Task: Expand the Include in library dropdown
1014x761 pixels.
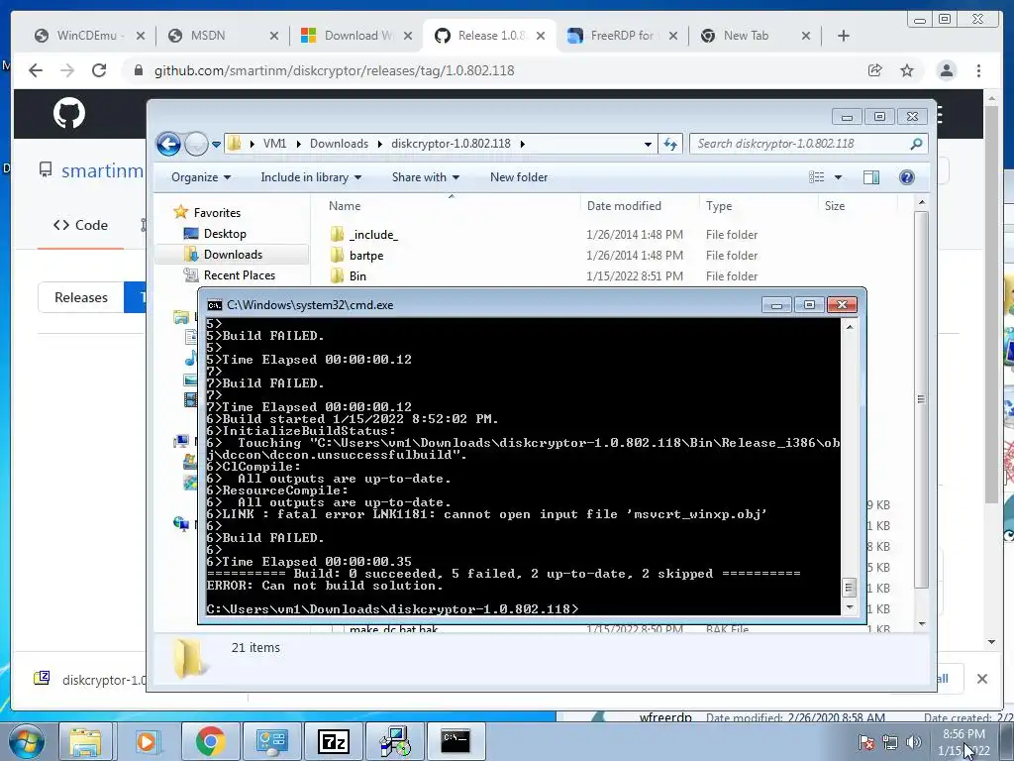Action: tap(311, 177)
